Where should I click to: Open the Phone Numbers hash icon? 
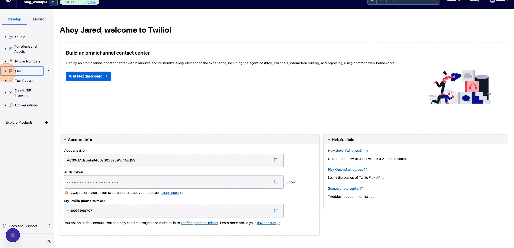click(x=11, y=61)
